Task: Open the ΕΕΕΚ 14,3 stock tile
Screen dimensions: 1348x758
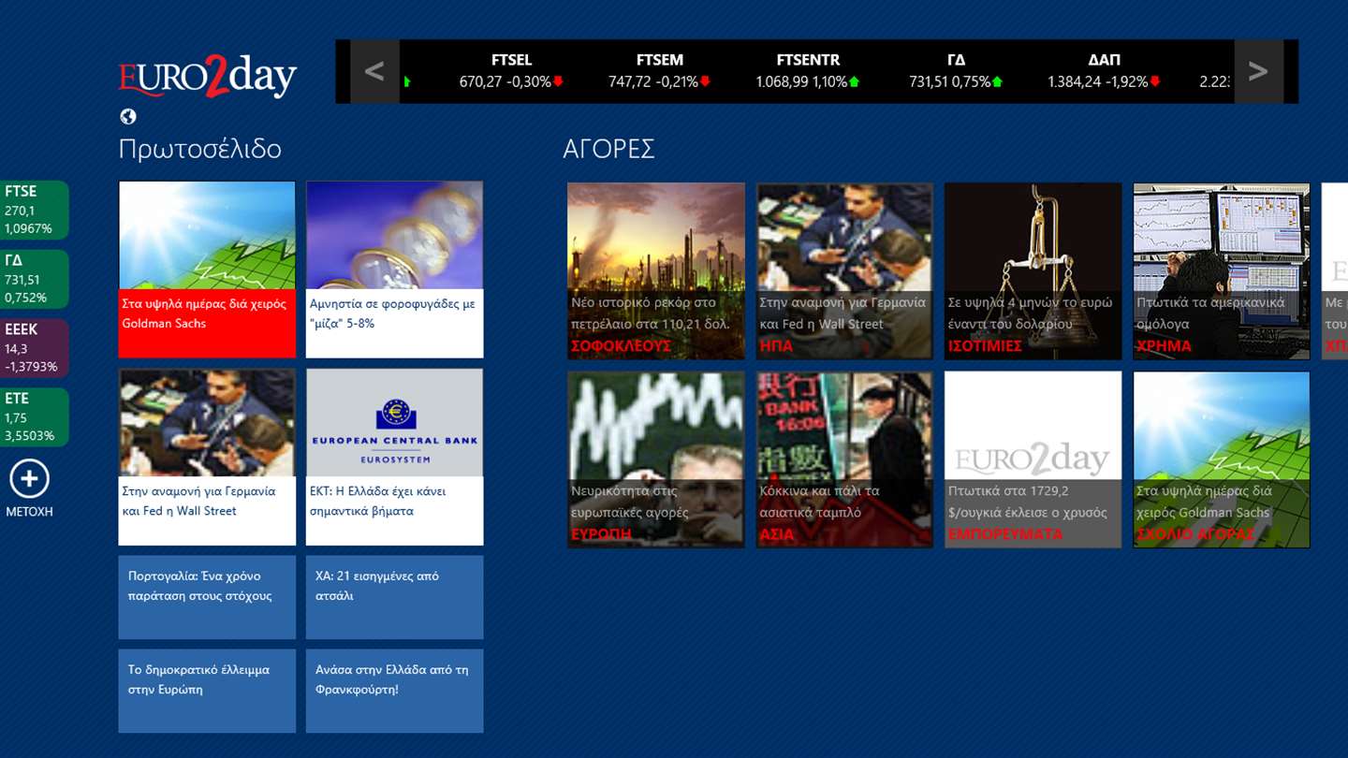Action: pyautogui.click(x=35, y=348)
